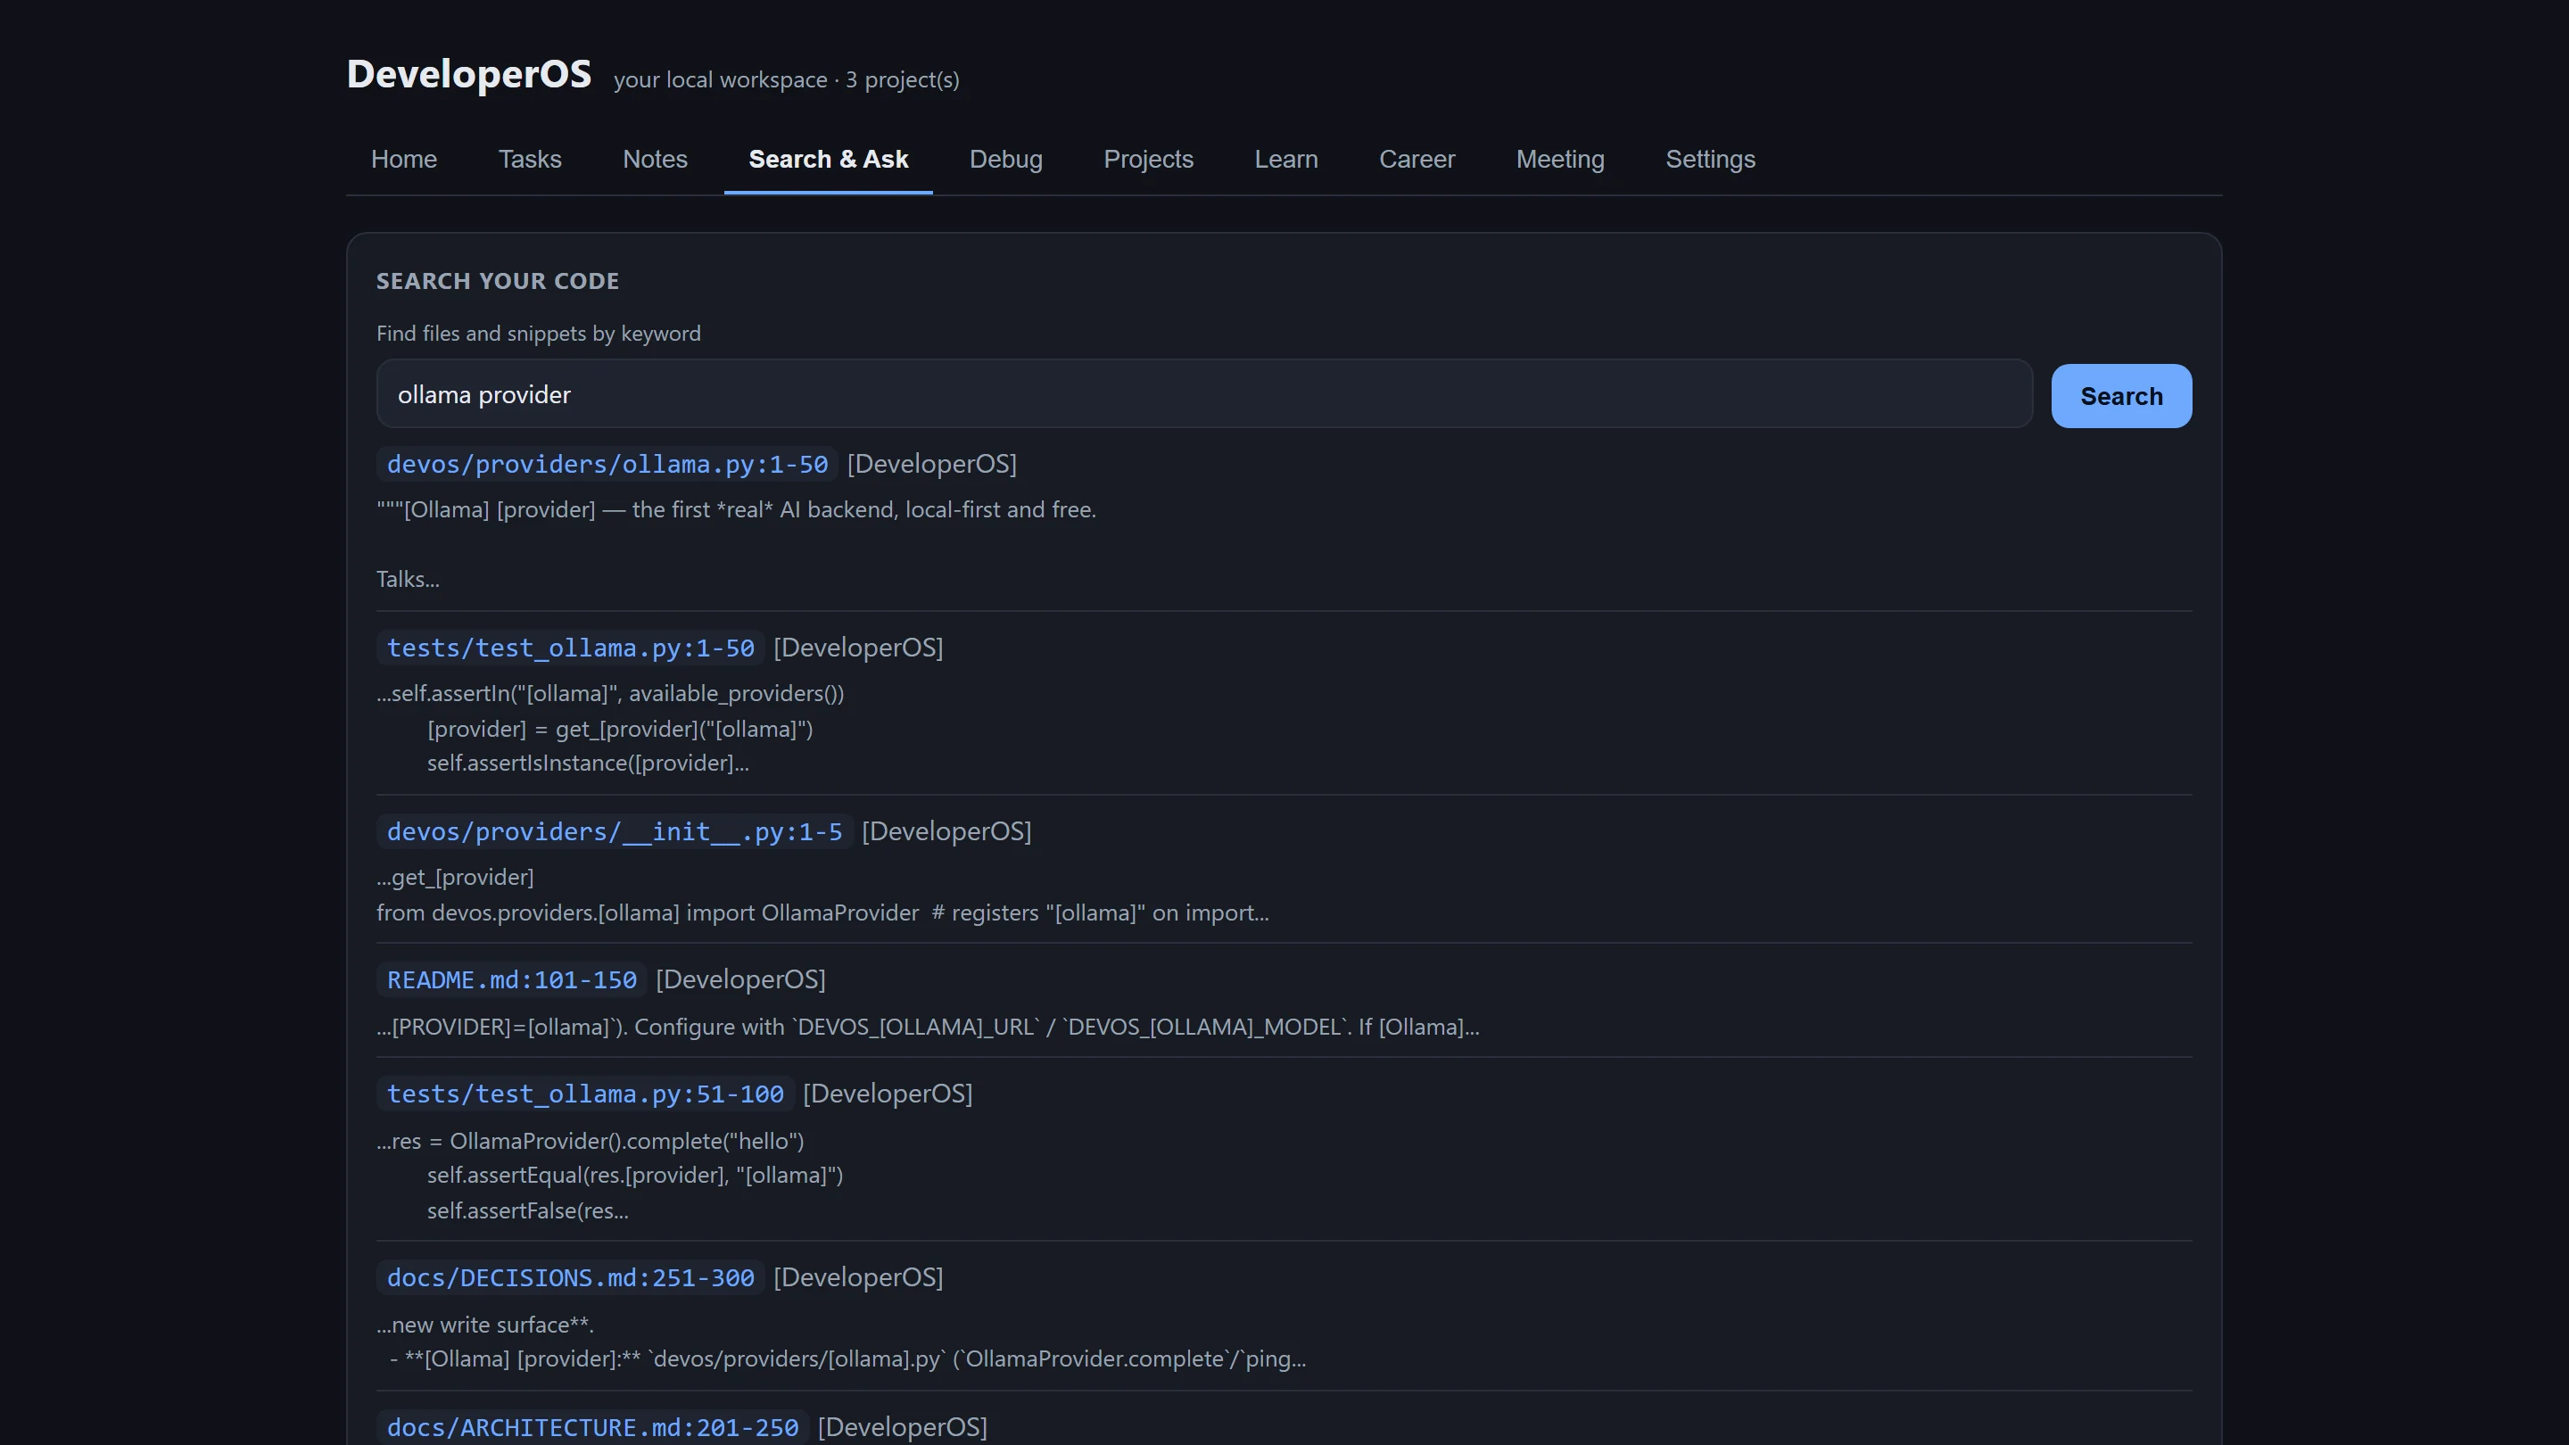Image resolution: width=2569 pixels, height=1445 pixels.
Task: Click the DeveloperOS title heading
Action: 468,74
